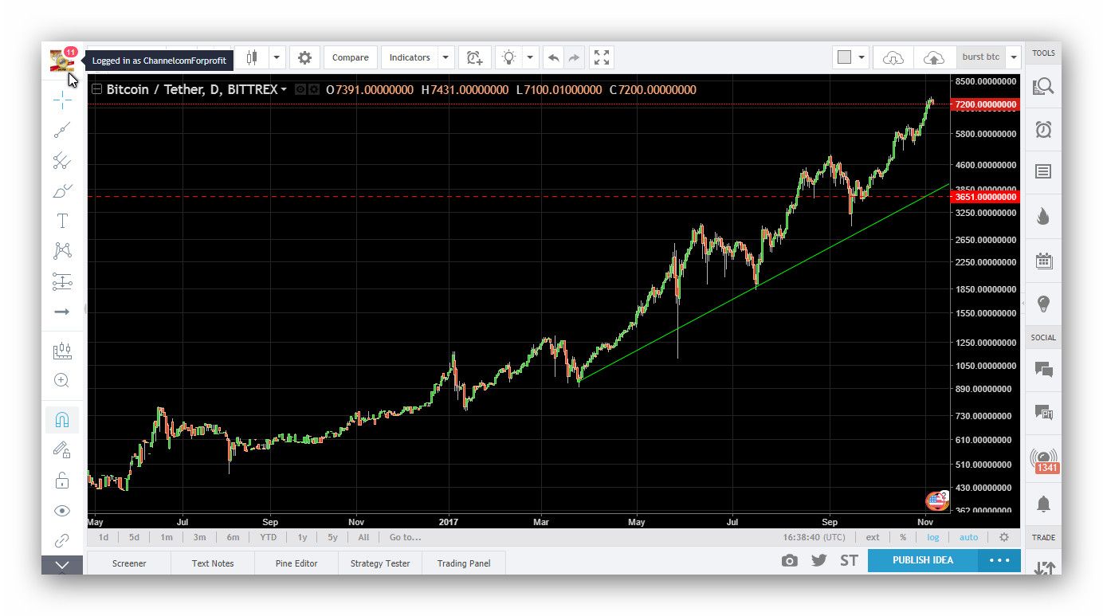Expand the lightbulb ideas dropdown arrow
Screen dimensions: 1103x616
point(530,57)
